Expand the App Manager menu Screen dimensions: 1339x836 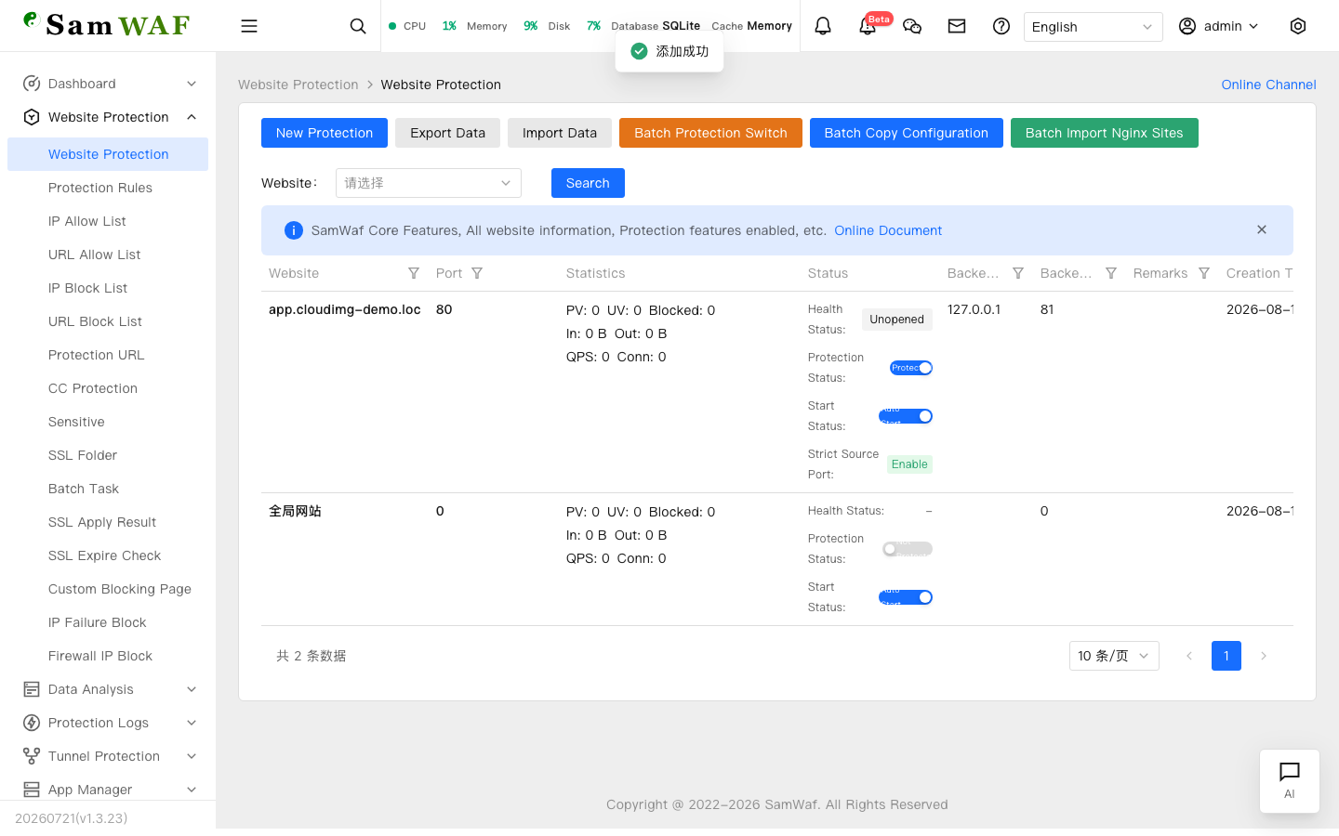pyautogui.click(x=108, y=790)
